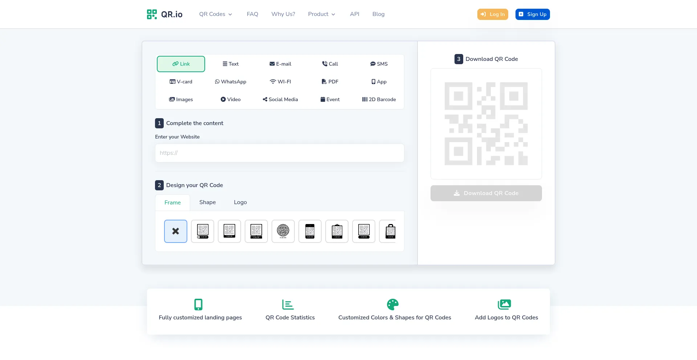
Task: Click the QR Code Statistics chart icon
Action: (288, 305)
